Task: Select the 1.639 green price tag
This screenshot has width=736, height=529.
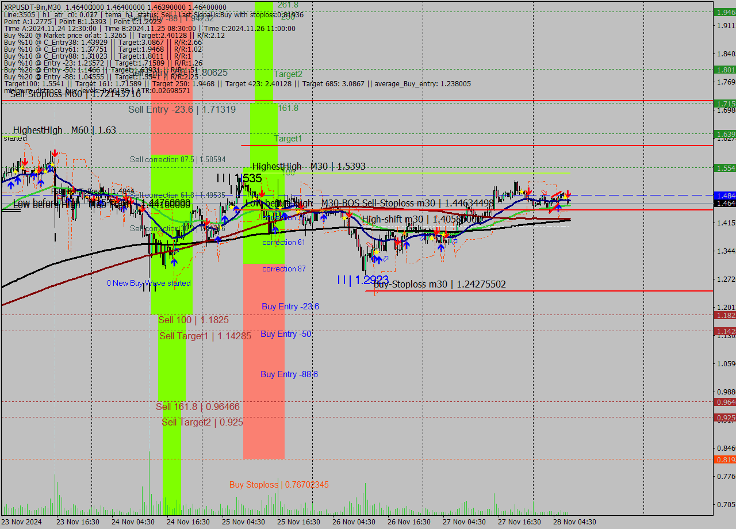Action: click(725, 134)
